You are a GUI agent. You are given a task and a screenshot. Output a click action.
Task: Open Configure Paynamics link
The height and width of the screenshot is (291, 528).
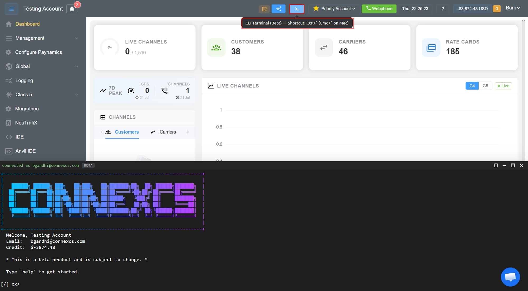click(39, 52)
